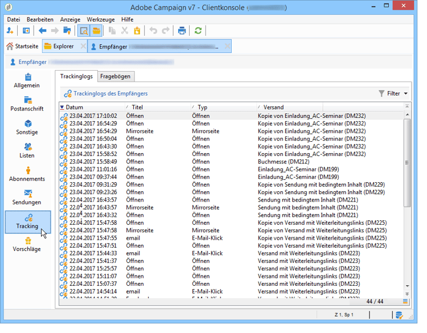Jump to top of list arrow
Viewport: 427px width, 333px height.
coord(407,106)
